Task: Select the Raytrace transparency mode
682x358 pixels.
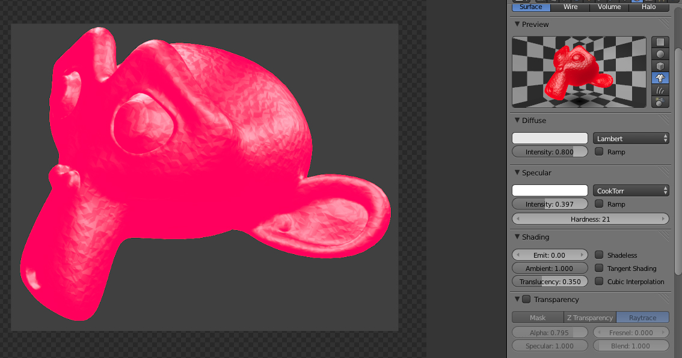Action: click(642, 318)
